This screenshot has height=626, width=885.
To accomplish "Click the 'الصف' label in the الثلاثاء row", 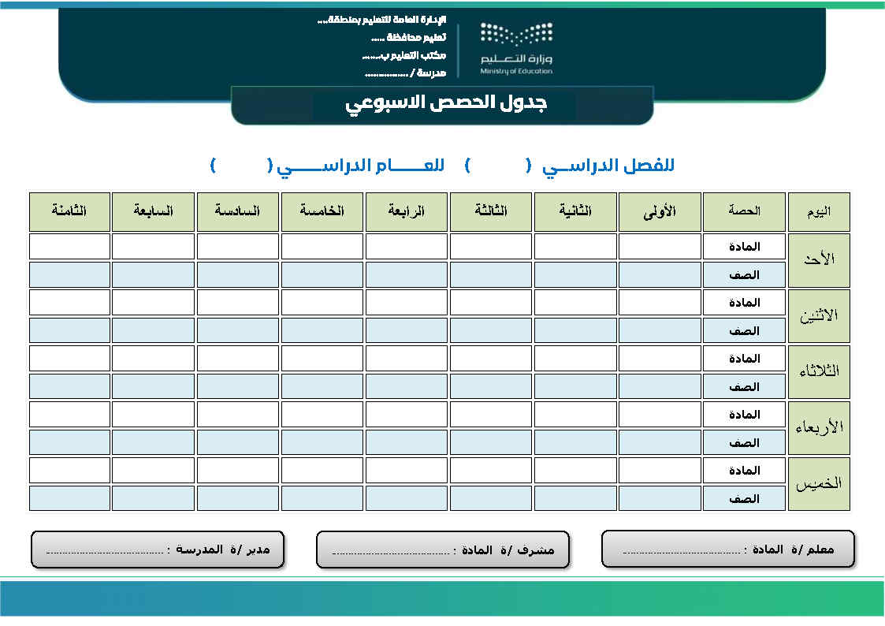I will pos(744,386).
